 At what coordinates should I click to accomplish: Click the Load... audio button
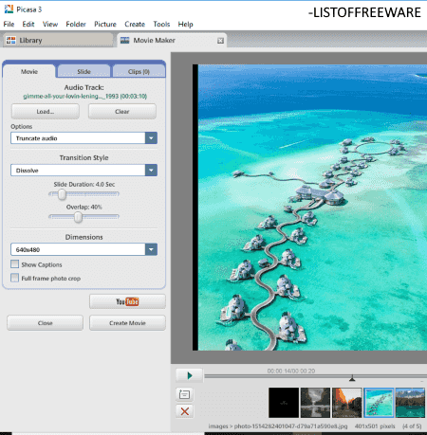coord(46,111)
